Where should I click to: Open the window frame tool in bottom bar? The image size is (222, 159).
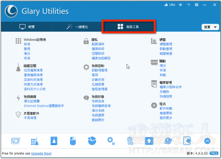(16, 141)
